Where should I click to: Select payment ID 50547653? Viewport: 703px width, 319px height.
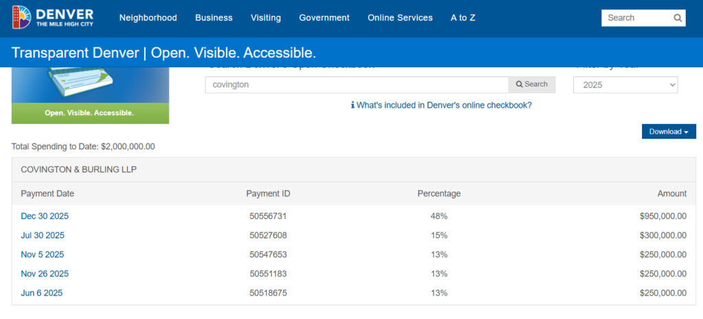tap(268, 255)
